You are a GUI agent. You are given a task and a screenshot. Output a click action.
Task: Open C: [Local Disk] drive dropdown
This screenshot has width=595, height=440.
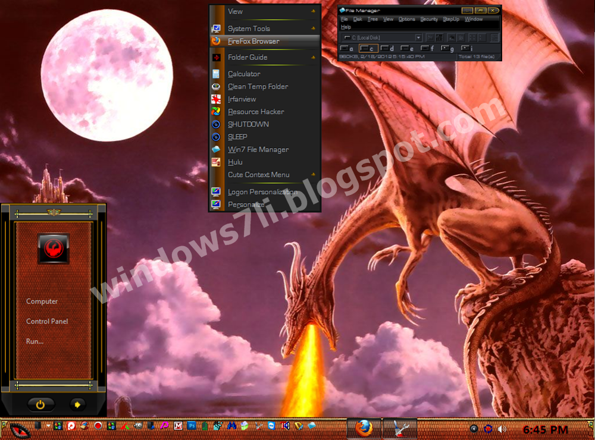[418, 37]
